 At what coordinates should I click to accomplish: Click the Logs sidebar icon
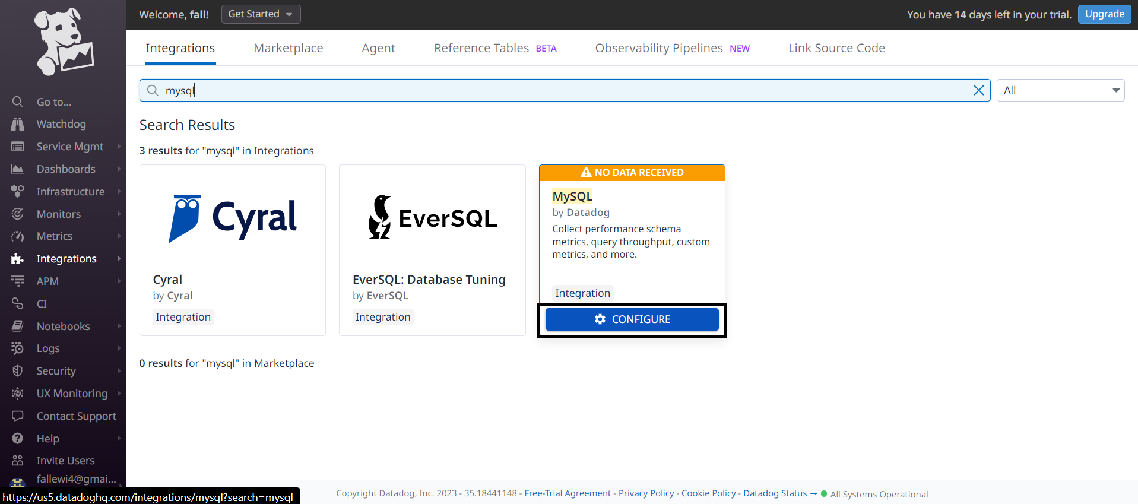pyautogui.click(x=18, y=348)
